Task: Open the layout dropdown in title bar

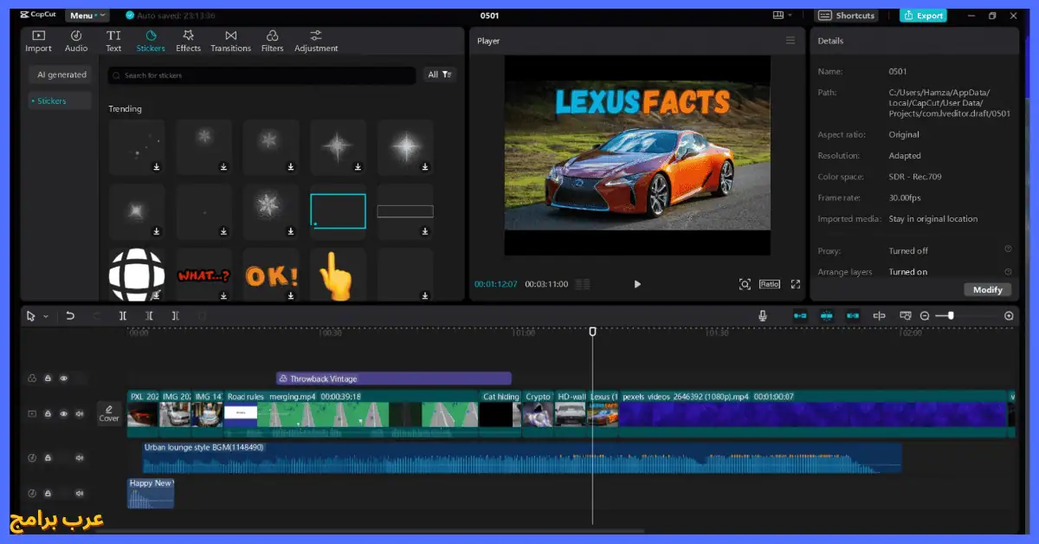Action: click(x=782, y=16)
